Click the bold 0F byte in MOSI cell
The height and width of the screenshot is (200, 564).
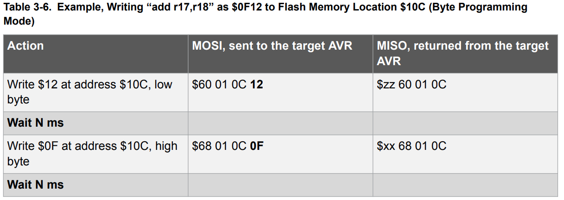pyautogui.click(x=258, y=146)
